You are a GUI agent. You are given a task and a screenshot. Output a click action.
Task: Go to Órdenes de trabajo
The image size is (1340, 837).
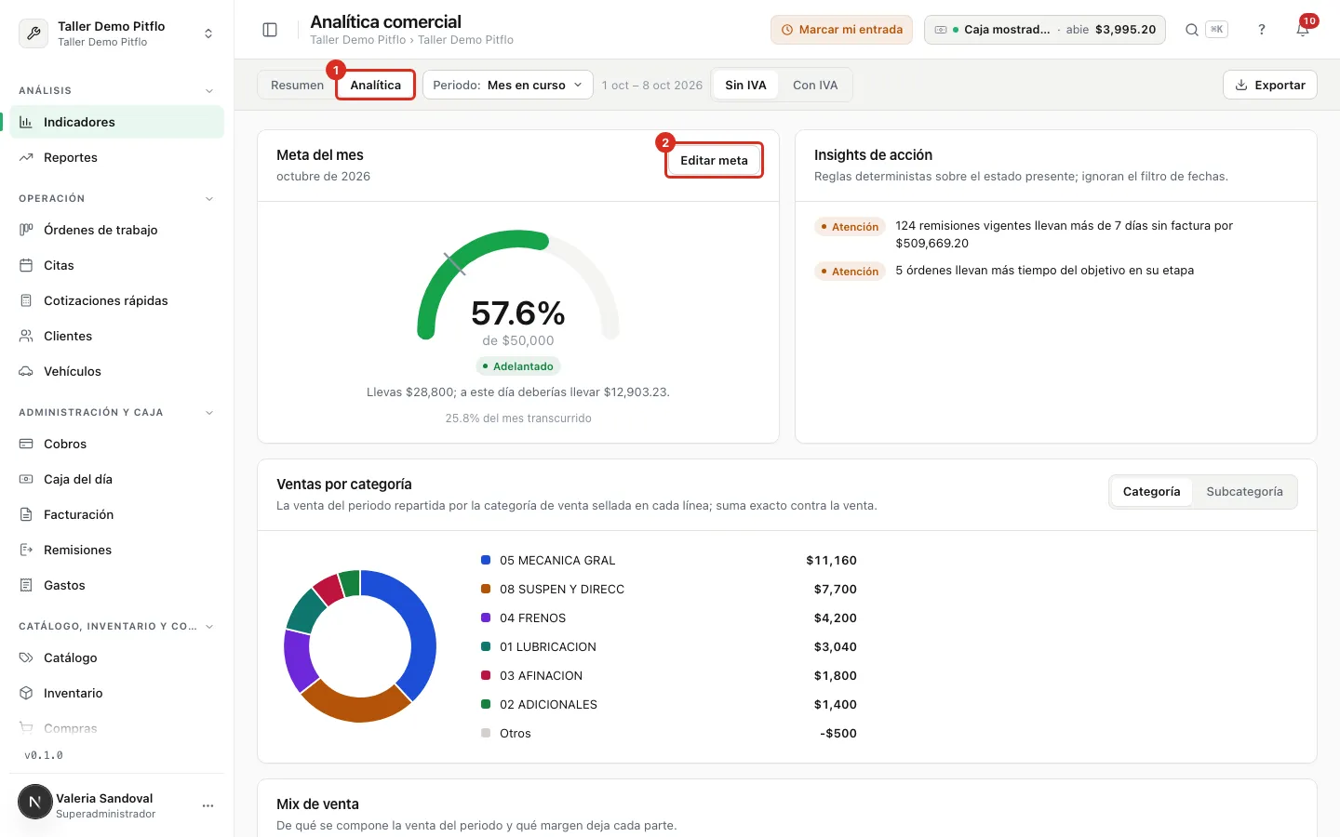click(x=117, y=230)
